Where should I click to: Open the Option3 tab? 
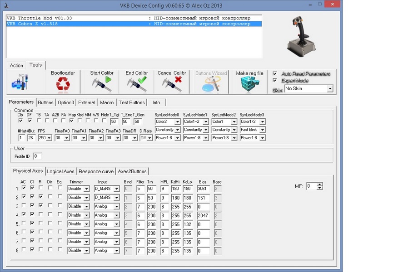click(x=66, y=102)
